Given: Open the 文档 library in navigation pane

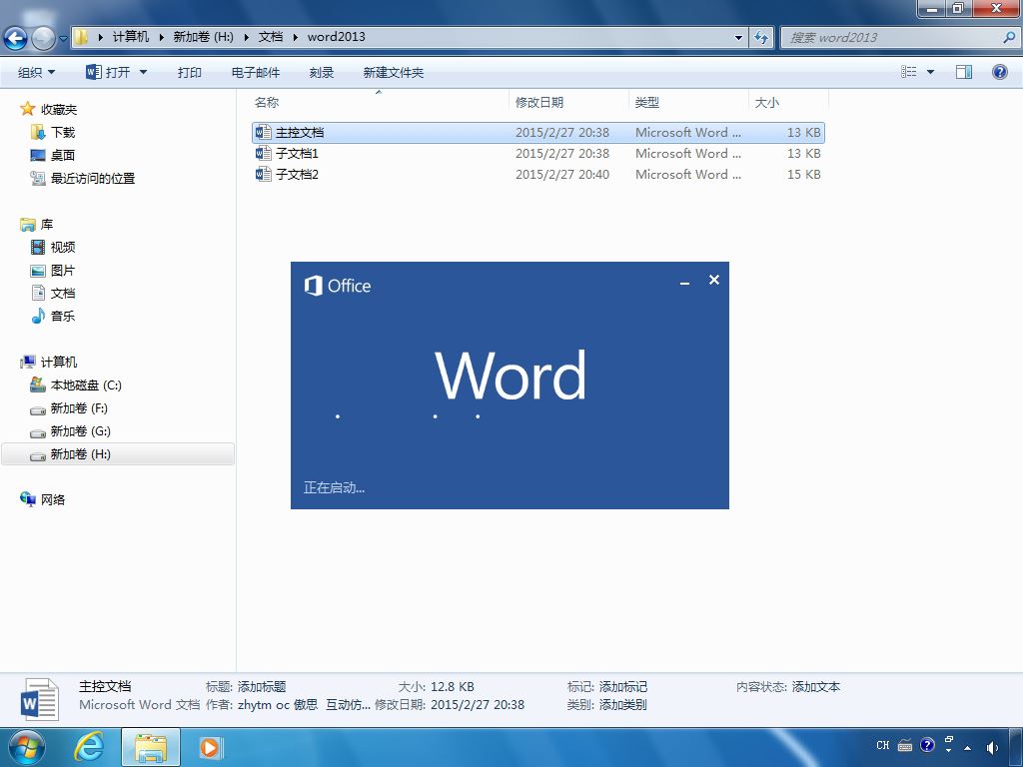Looking at the screenshot, I should click(63, 293).
